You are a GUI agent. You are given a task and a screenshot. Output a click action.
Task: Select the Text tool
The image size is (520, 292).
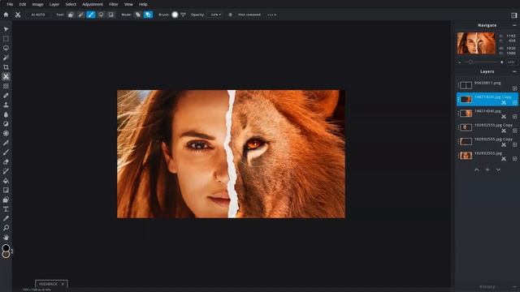tap(6, 209)
